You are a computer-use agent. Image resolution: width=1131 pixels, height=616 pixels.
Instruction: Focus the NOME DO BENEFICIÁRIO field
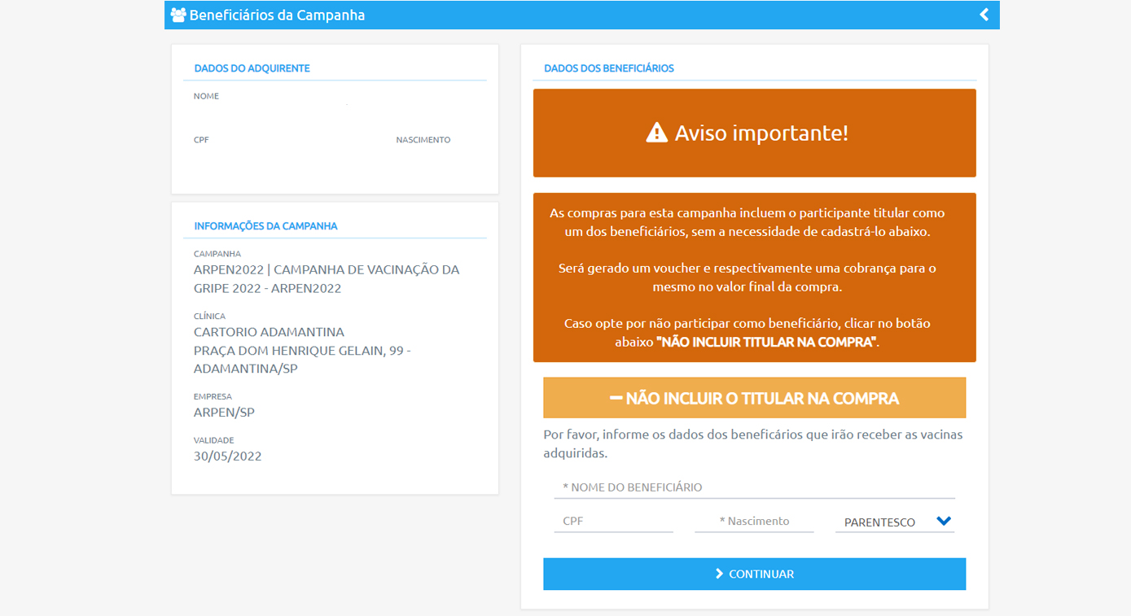754,487
